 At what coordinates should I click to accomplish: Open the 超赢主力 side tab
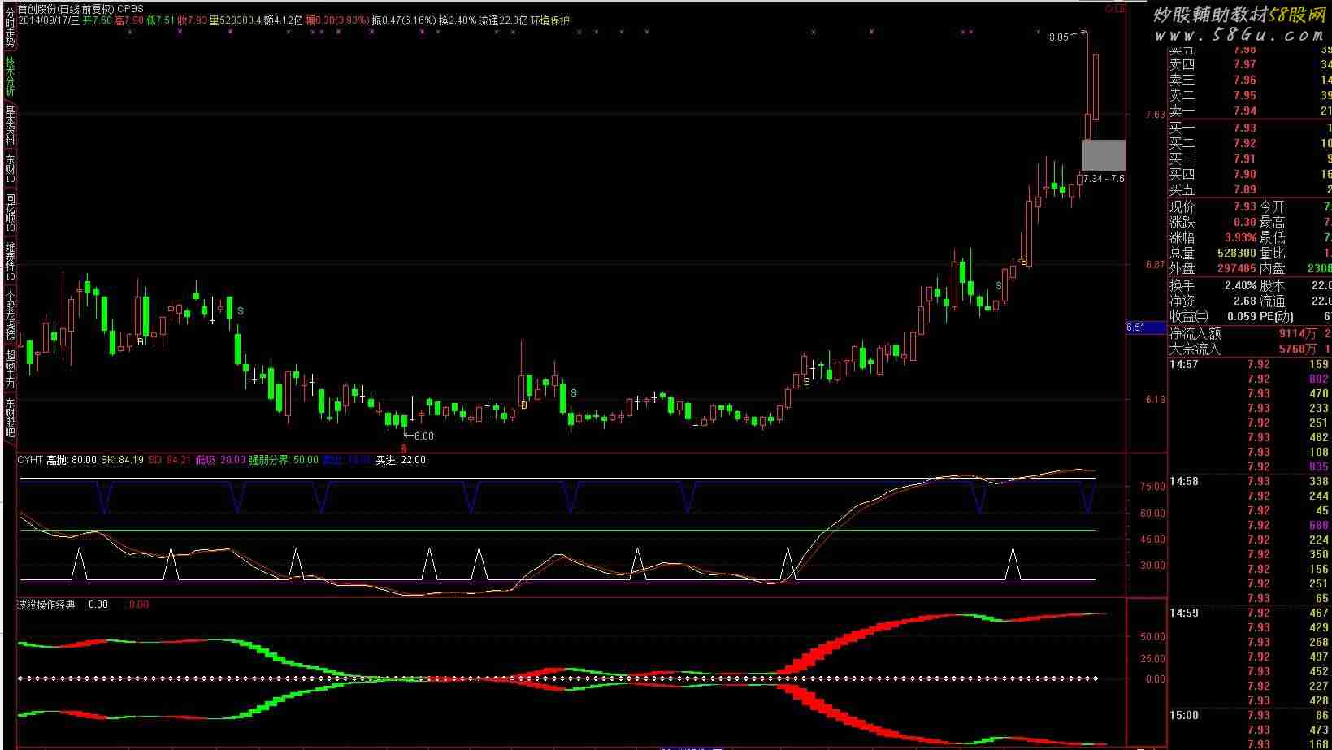(x=10, y=370)
